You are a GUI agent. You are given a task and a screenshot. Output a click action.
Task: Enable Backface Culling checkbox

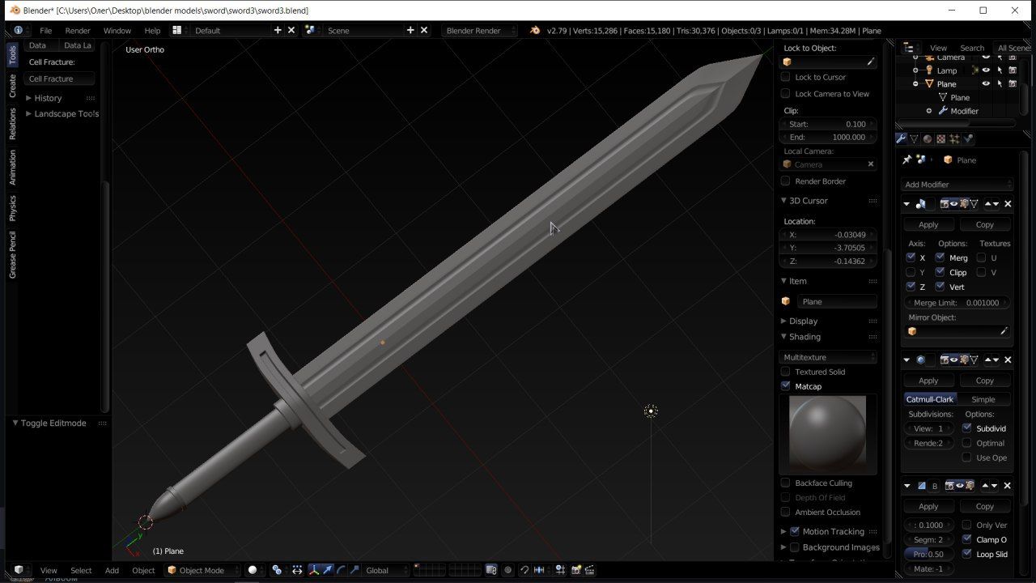click(785, 483)
